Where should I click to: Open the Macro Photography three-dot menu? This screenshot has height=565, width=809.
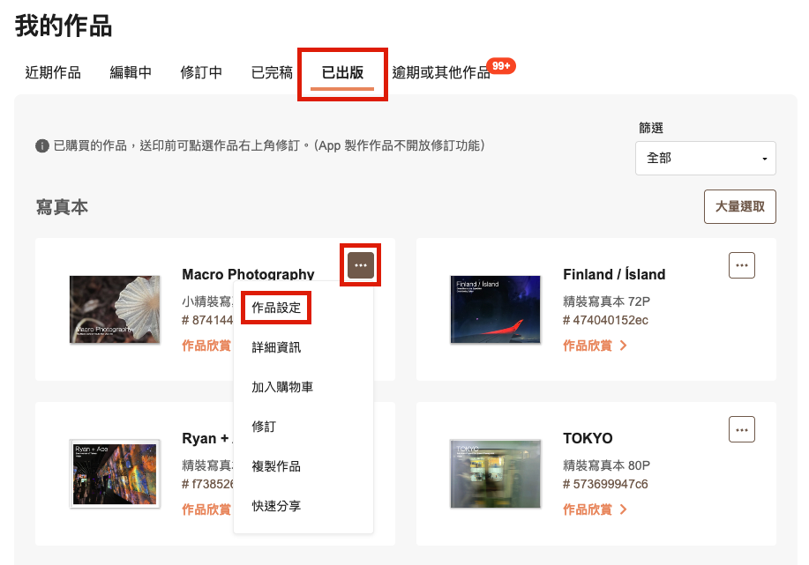coord(361,264)
